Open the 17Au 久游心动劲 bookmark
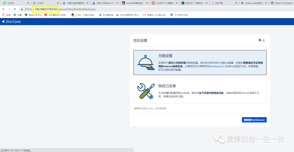 pos(83,15)
